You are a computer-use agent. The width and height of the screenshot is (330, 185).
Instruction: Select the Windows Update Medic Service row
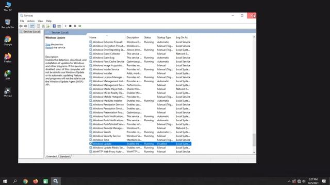click(140, 147)
